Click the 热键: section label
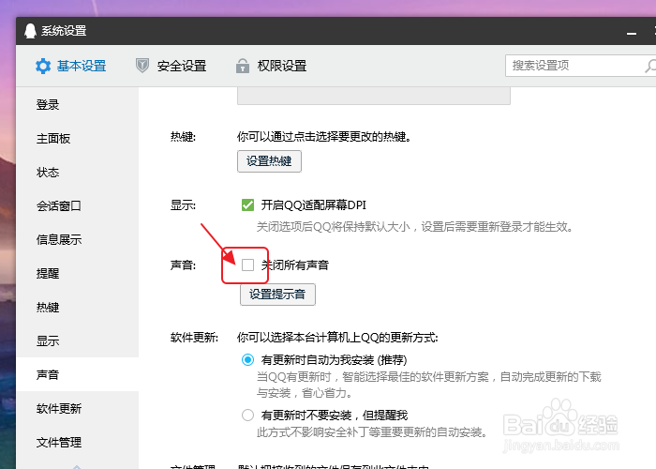The height and width of the screenshot is (469, 656). (183, 137)
